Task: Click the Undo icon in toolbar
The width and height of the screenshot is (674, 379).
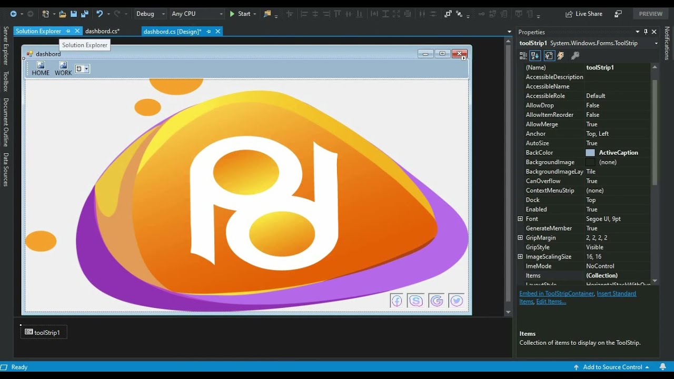Action: [99, 14]
